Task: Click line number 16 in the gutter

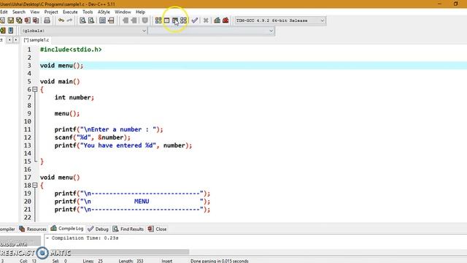Action: 28,169
